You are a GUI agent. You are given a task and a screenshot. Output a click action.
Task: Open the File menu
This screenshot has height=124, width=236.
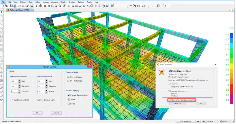pos(3,2)
